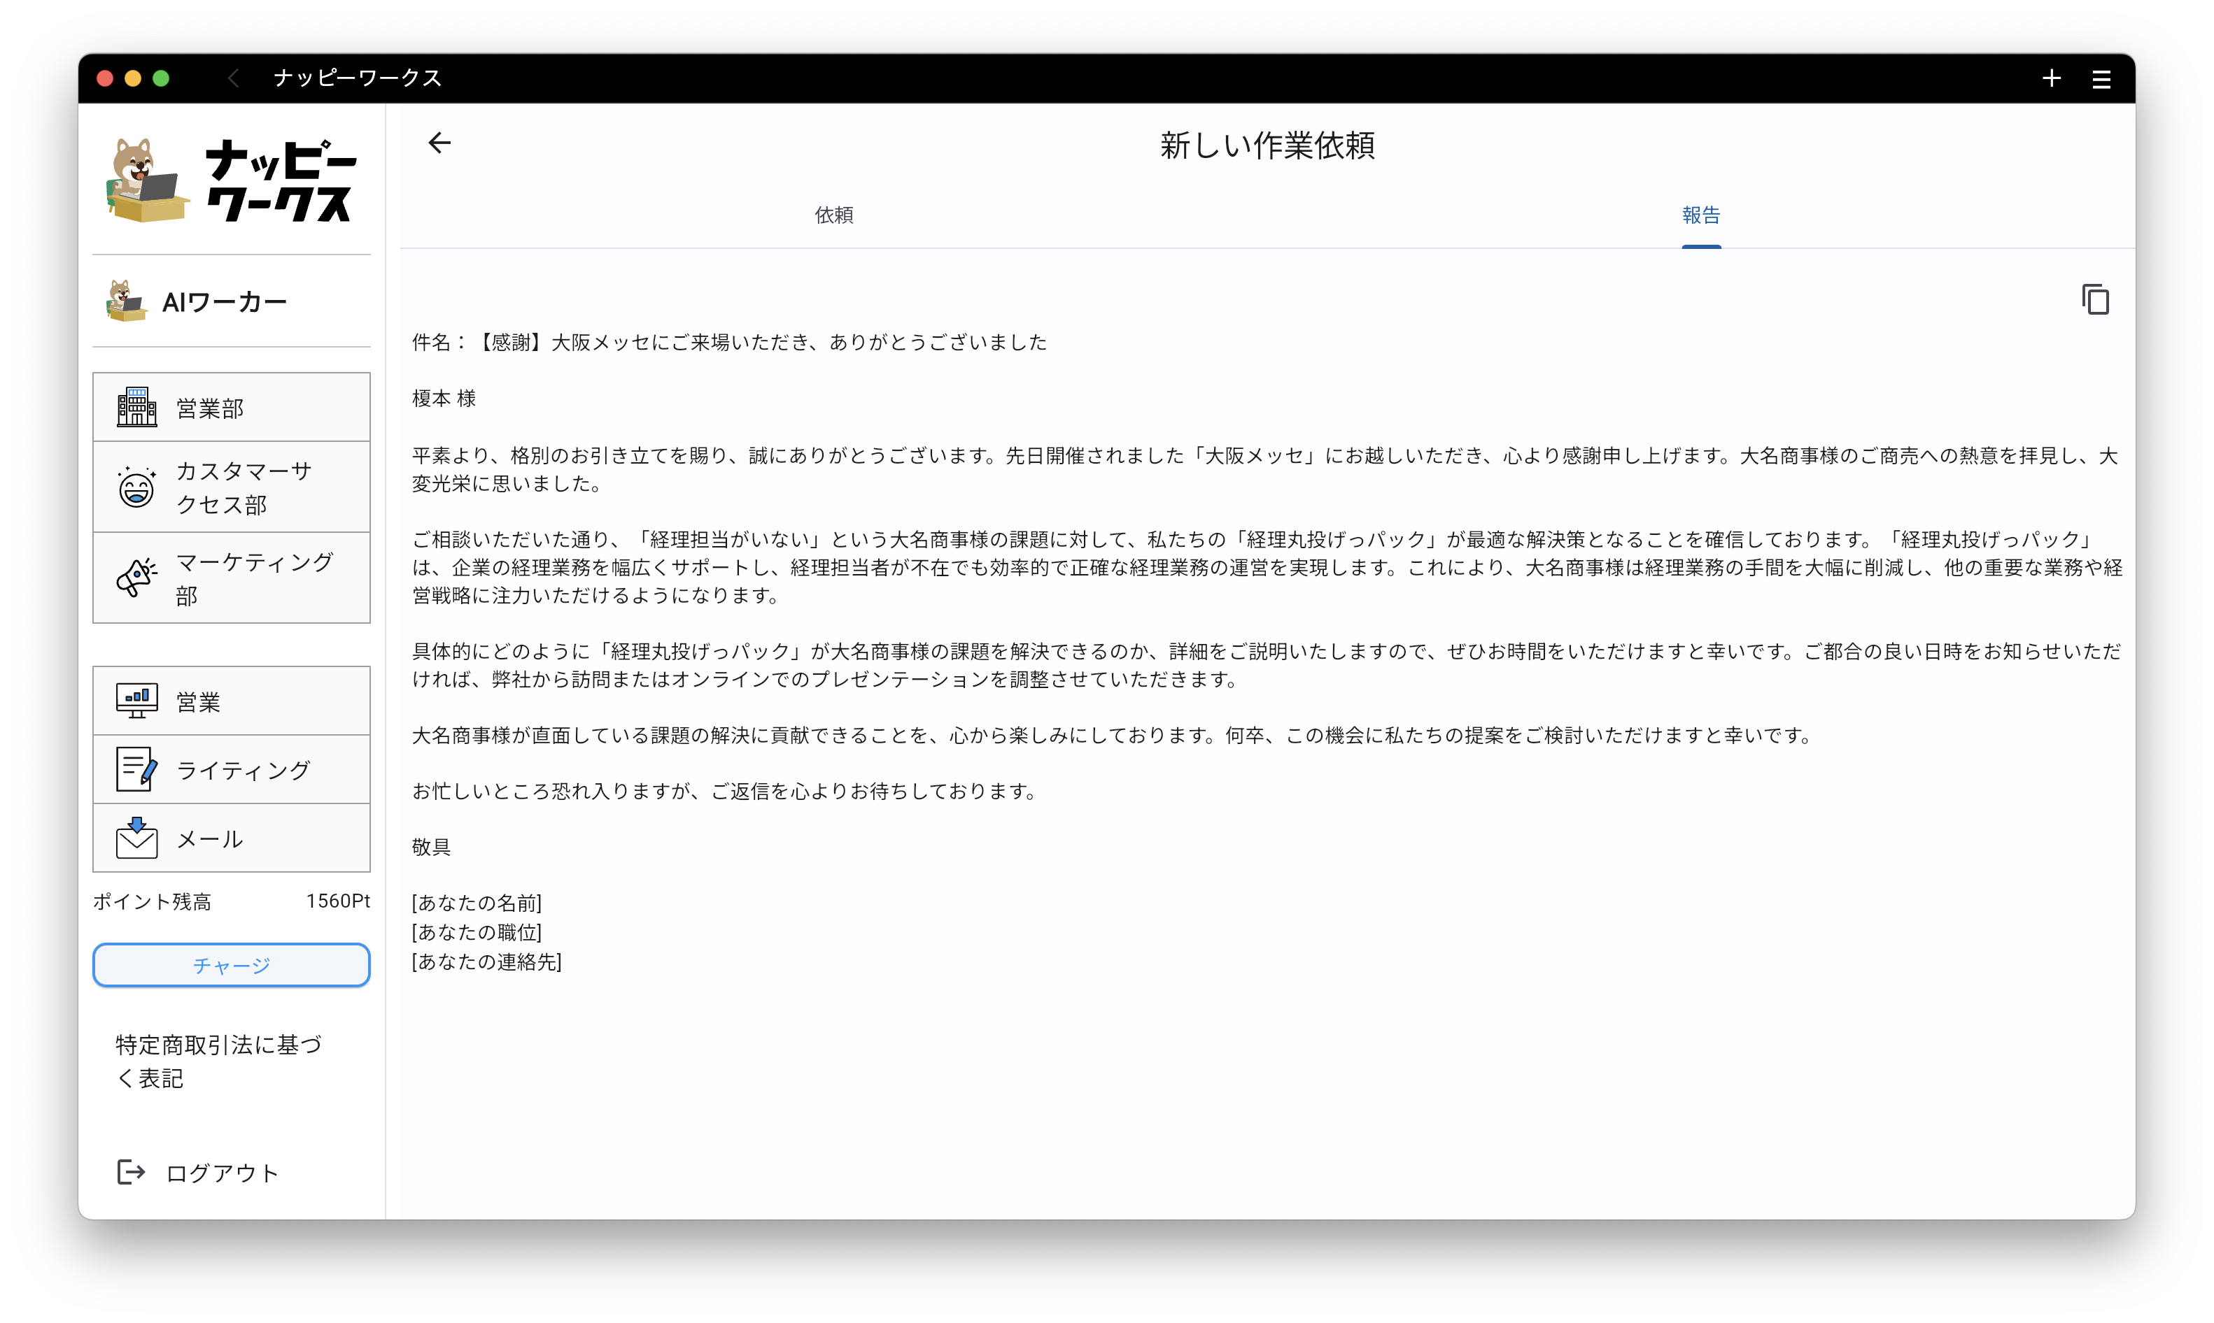Click the plus icon in title bar

coord(2051,78)
